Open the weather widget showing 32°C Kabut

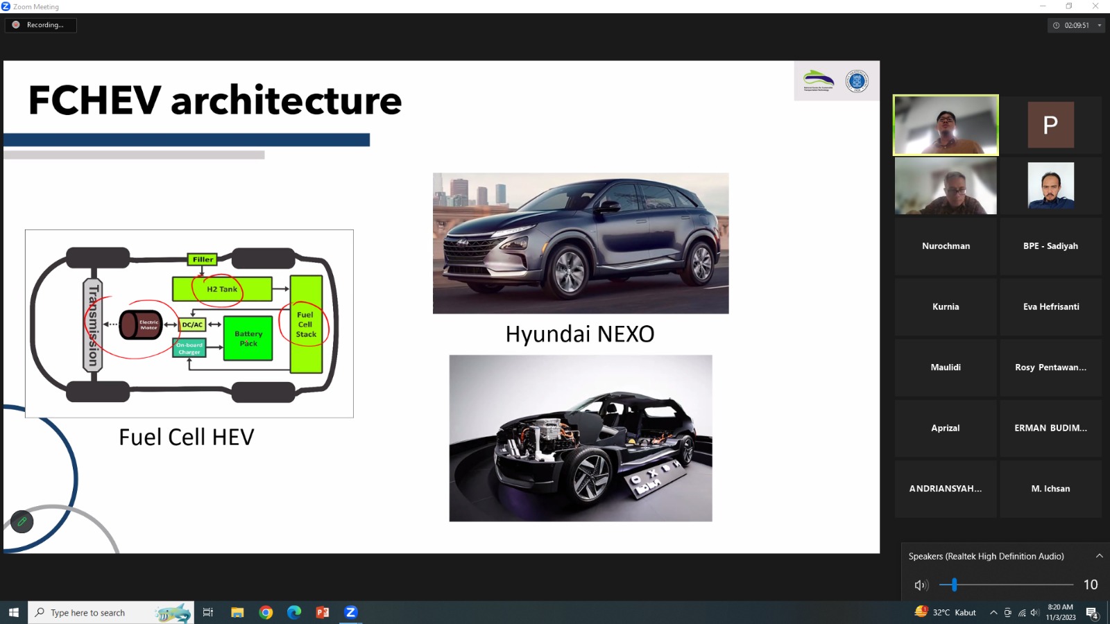[945, 612]
